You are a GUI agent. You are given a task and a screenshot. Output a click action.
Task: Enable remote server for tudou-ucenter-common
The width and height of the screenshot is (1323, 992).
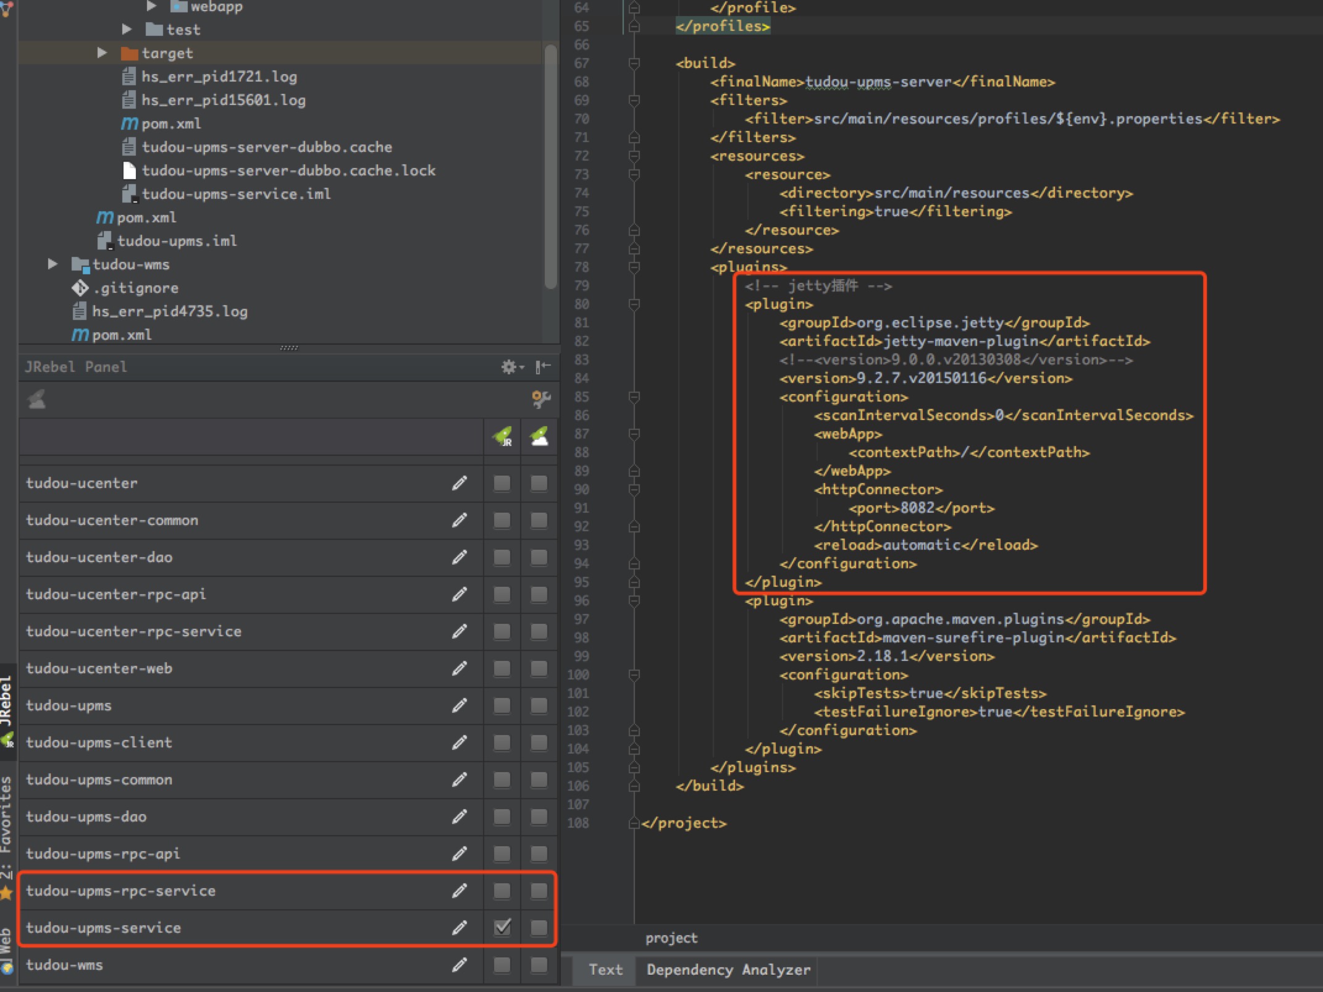click(x=539, y=520)
